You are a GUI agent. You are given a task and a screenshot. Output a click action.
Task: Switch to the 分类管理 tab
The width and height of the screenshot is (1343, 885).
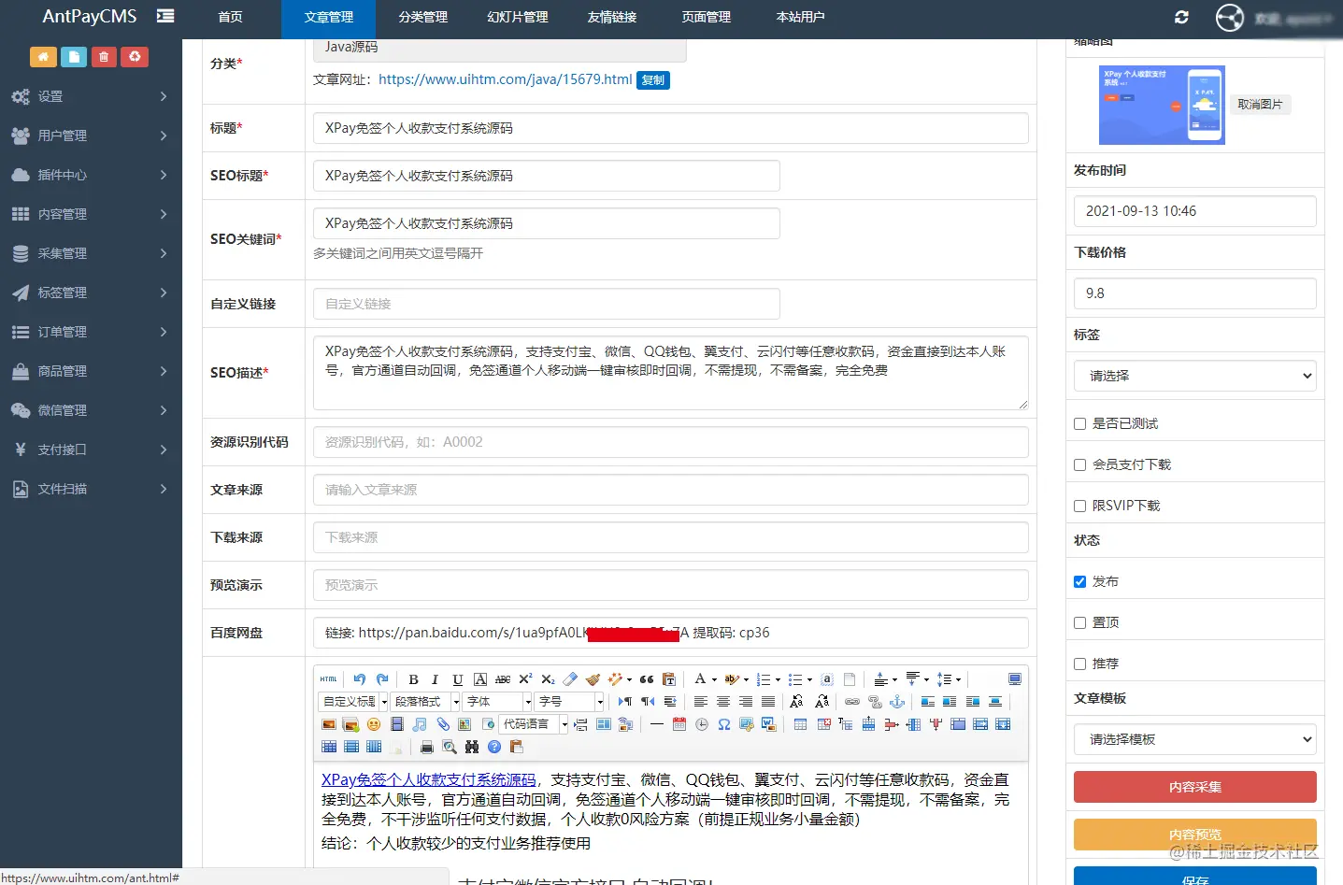[423, 17]
